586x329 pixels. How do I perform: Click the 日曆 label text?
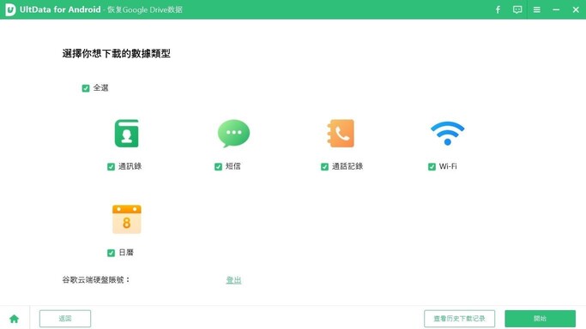126,253
